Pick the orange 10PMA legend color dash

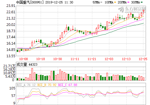pyautogui.click(x=115, y=2)
